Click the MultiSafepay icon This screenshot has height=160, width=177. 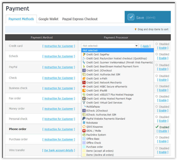pos(84,106)
